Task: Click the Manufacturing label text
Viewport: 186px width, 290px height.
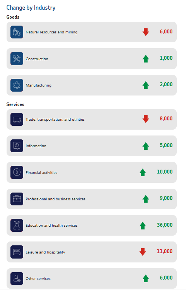Action: (x=39, y=85)
